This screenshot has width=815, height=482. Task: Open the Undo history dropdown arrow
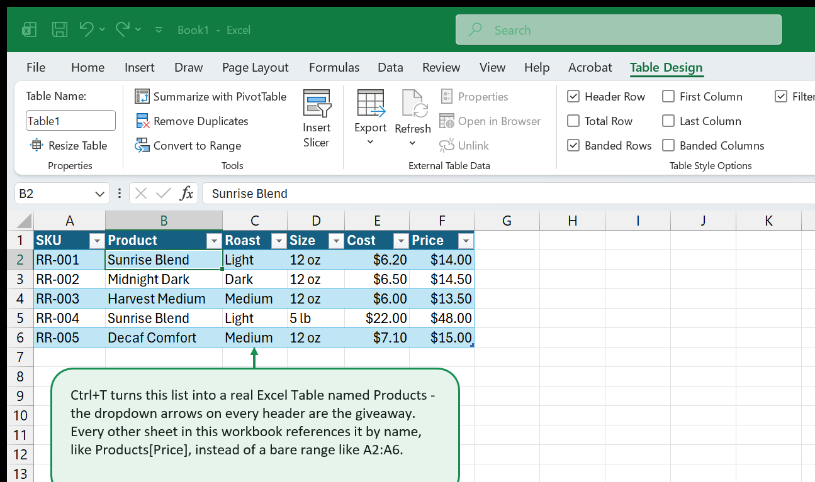click(x=102, y=30)
